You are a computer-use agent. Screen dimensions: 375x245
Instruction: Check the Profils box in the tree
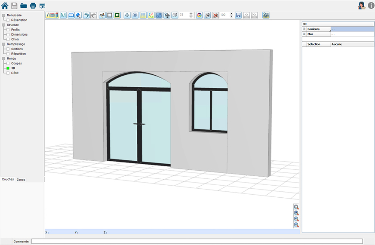[x=8, y=30]
